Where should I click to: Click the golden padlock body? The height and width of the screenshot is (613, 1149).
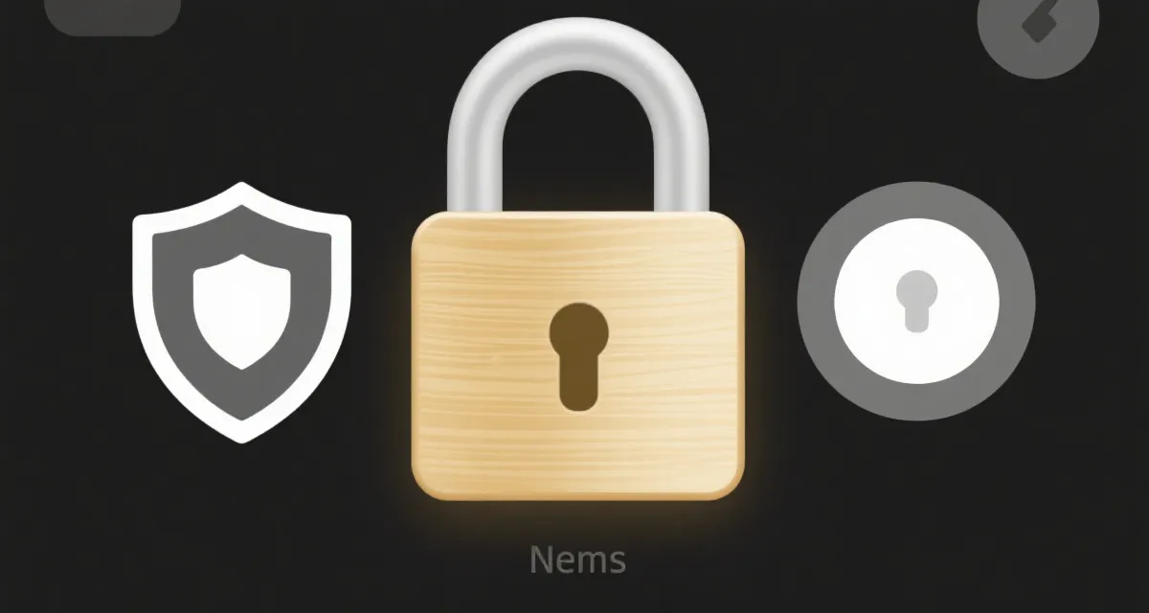click(577, 354)
